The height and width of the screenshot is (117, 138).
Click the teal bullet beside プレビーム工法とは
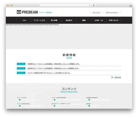pyautogui.click(x=20, y=100)
